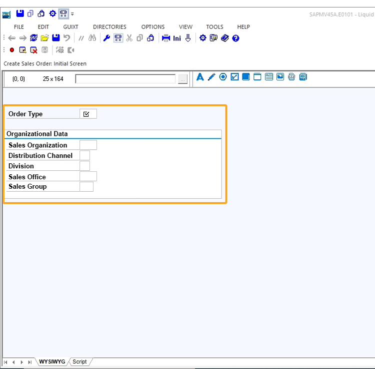
Task: Select the checkbox element tool
Action: click(234, 77)
